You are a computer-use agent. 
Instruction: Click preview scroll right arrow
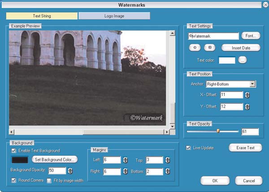(167, 132)
